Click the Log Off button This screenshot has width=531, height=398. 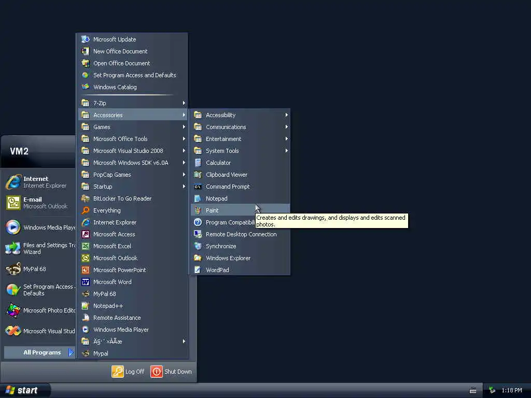[x=129, y=372]
